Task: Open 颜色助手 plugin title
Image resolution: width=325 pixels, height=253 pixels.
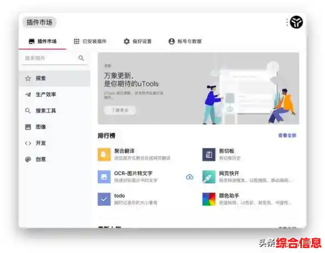Action: (229, 196)
